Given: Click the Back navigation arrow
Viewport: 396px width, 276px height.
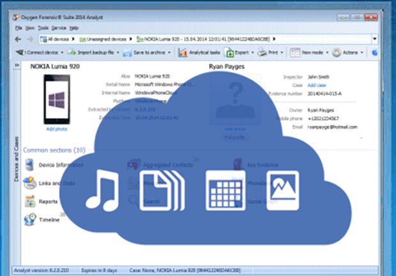Looking at the screenshot, I should click(x=18, y=39).
